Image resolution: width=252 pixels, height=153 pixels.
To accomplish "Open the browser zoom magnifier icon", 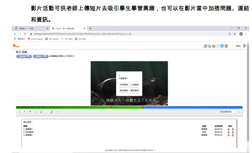I will coord(230,34).
